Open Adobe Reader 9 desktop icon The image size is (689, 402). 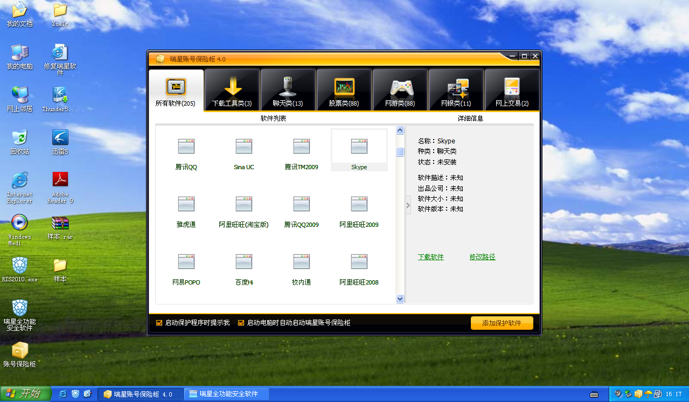click(60, 188)
